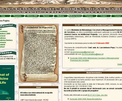Screen dimensions: 122x101
Task: Select Medicina Dentara in sidebar Meniu
Action: [6, 40]
